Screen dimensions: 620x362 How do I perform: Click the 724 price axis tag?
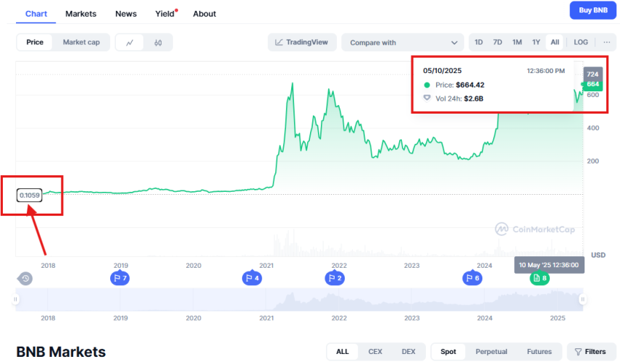(592, 74)
